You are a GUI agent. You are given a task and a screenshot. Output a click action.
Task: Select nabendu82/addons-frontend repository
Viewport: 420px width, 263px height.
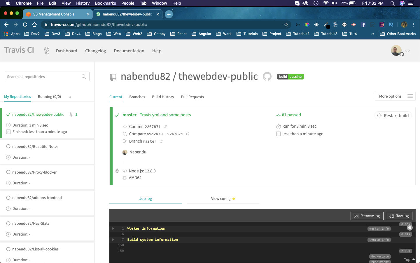[x=37, y=198]
